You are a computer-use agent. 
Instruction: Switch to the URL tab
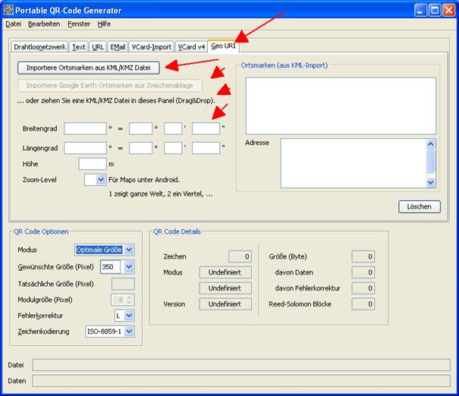97,47
